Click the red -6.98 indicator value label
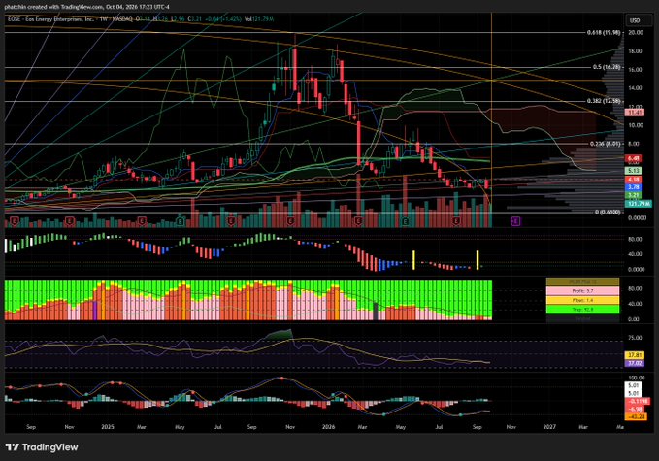659x461 pixels. click(x=636, y=409)
